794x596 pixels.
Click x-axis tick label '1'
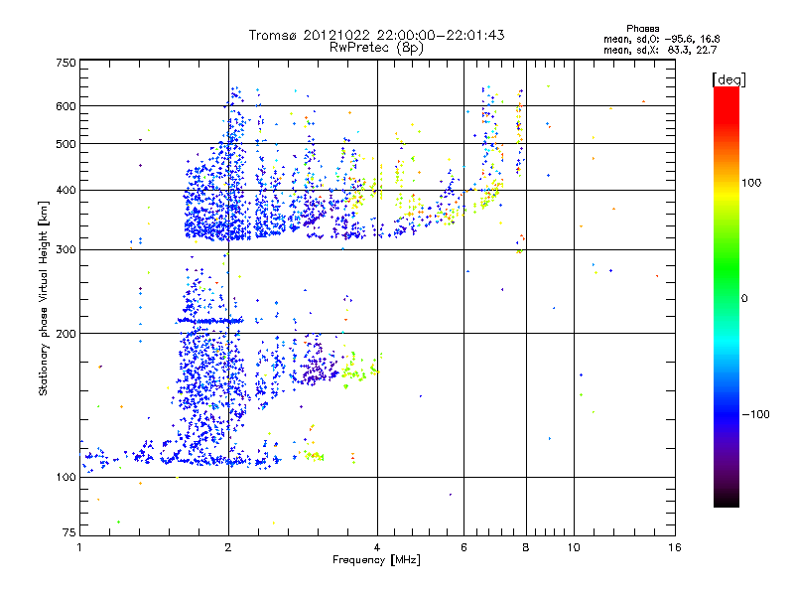coord(79,547)
